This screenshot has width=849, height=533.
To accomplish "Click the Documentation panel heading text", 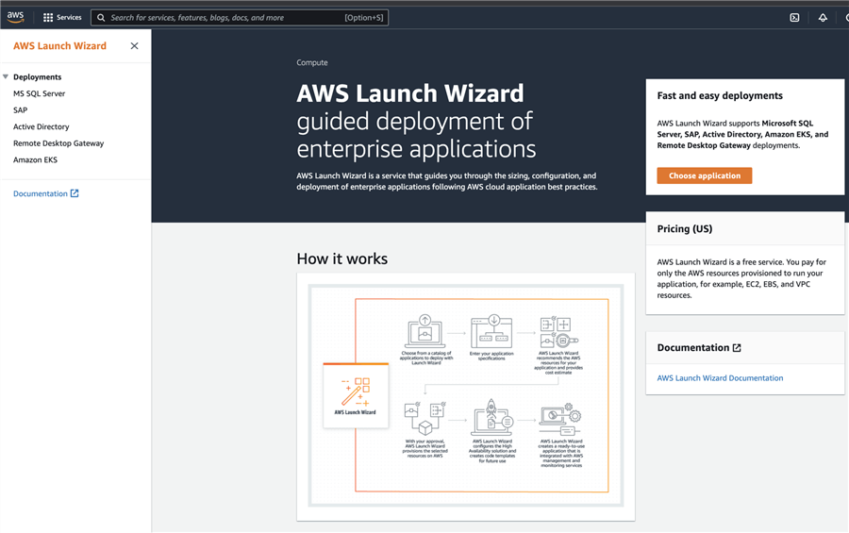I will coord(693,348).
